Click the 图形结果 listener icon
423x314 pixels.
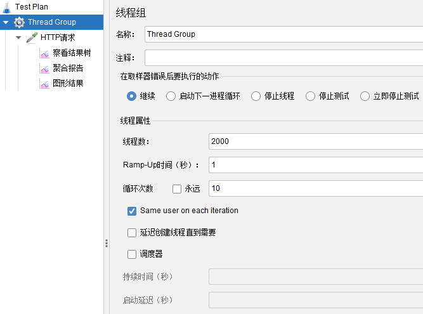[44, 84]
